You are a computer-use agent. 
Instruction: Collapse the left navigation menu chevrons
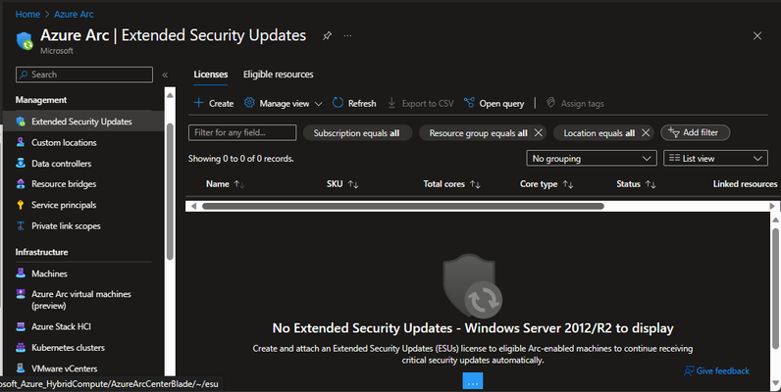165,75
